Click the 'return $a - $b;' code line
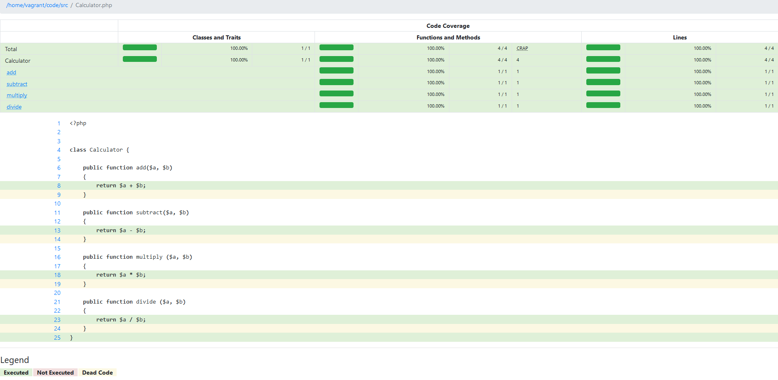This screenshot has height=380, width=778. click(121, 230)
